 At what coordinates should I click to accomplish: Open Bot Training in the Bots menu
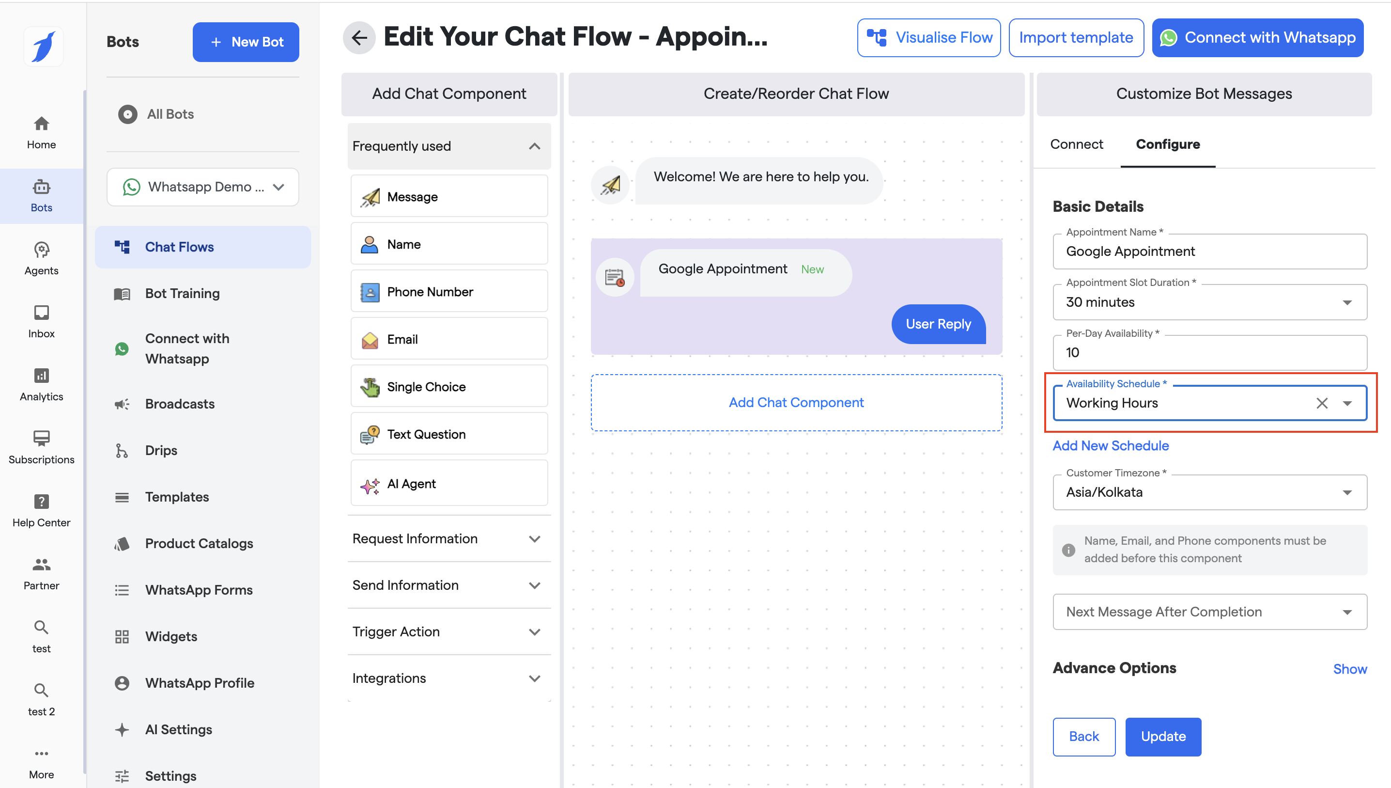coord(182,293)
